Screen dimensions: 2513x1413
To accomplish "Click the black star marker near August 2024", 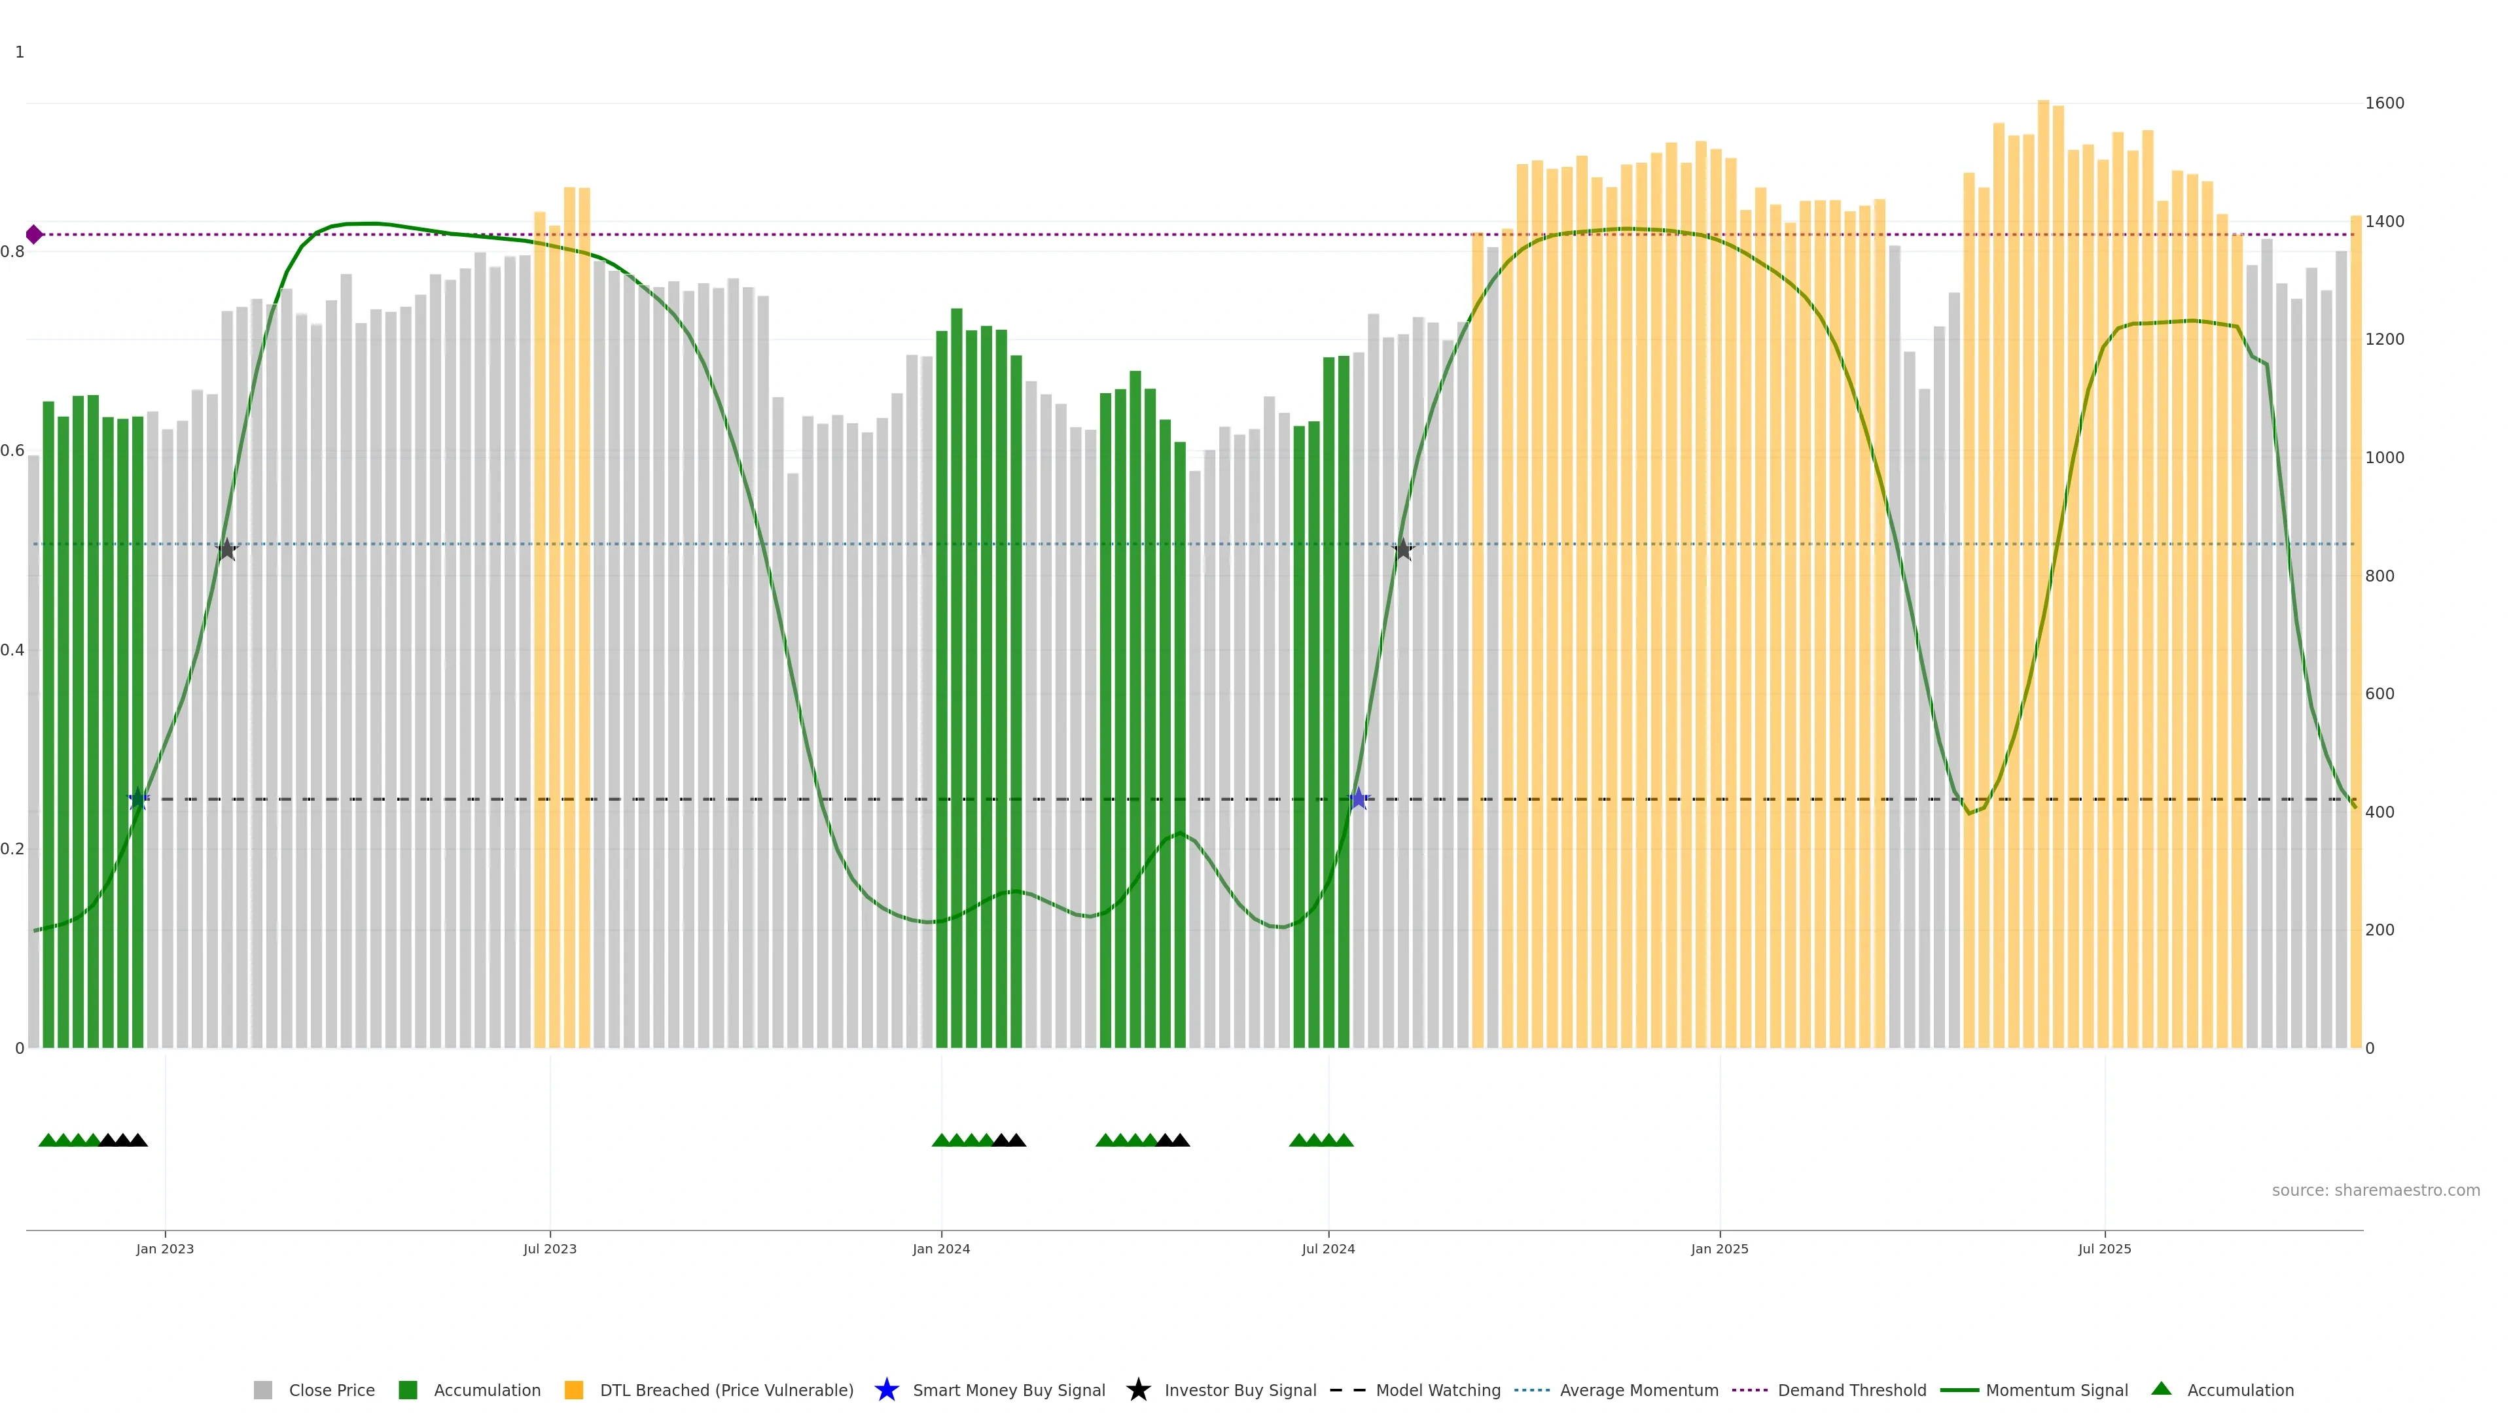I will tap(1403, 549).
